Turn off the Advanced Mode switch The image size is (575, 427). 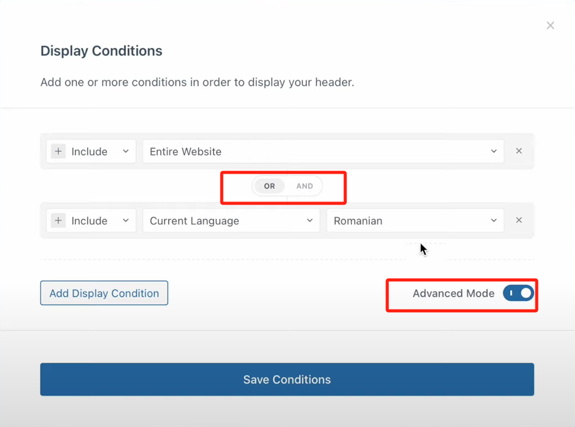518,293
